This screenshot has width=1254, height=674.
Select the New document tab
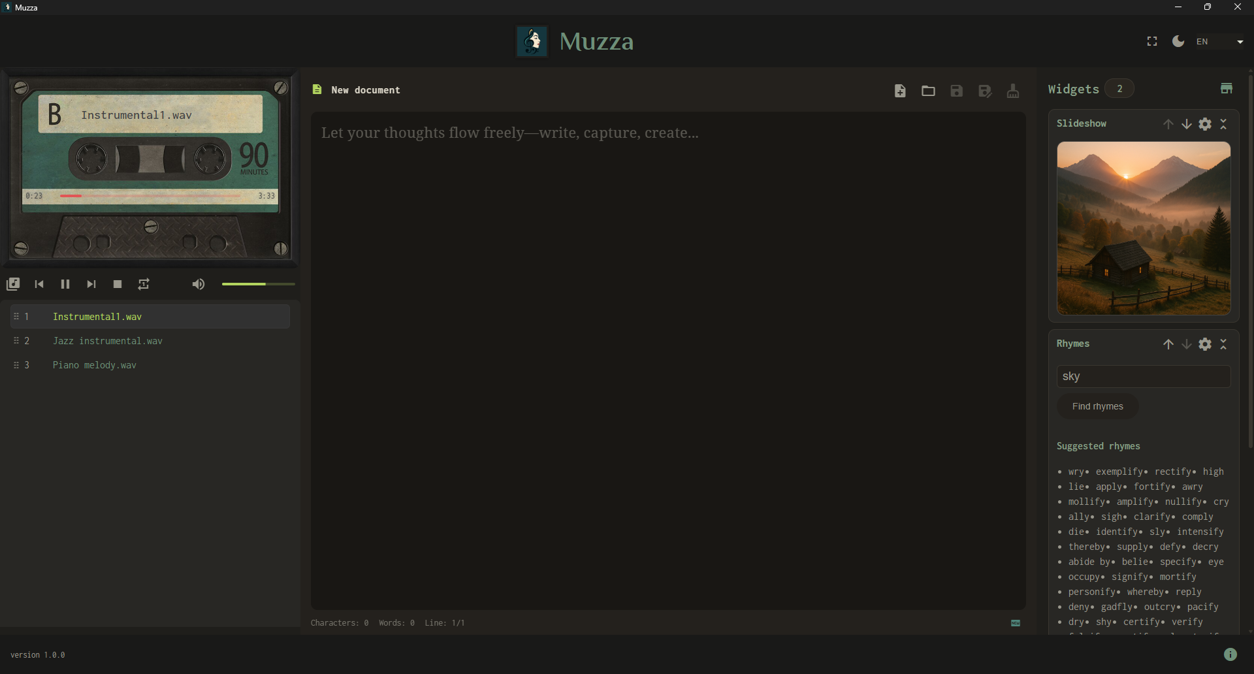(364, 90)
